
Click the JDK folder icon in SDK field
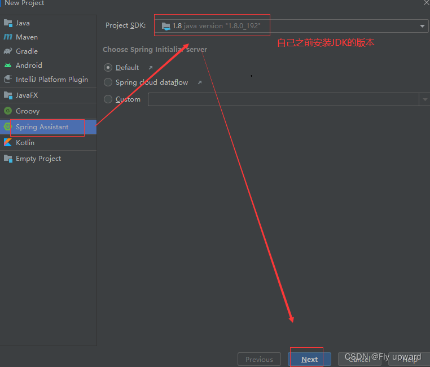point(166,27)
